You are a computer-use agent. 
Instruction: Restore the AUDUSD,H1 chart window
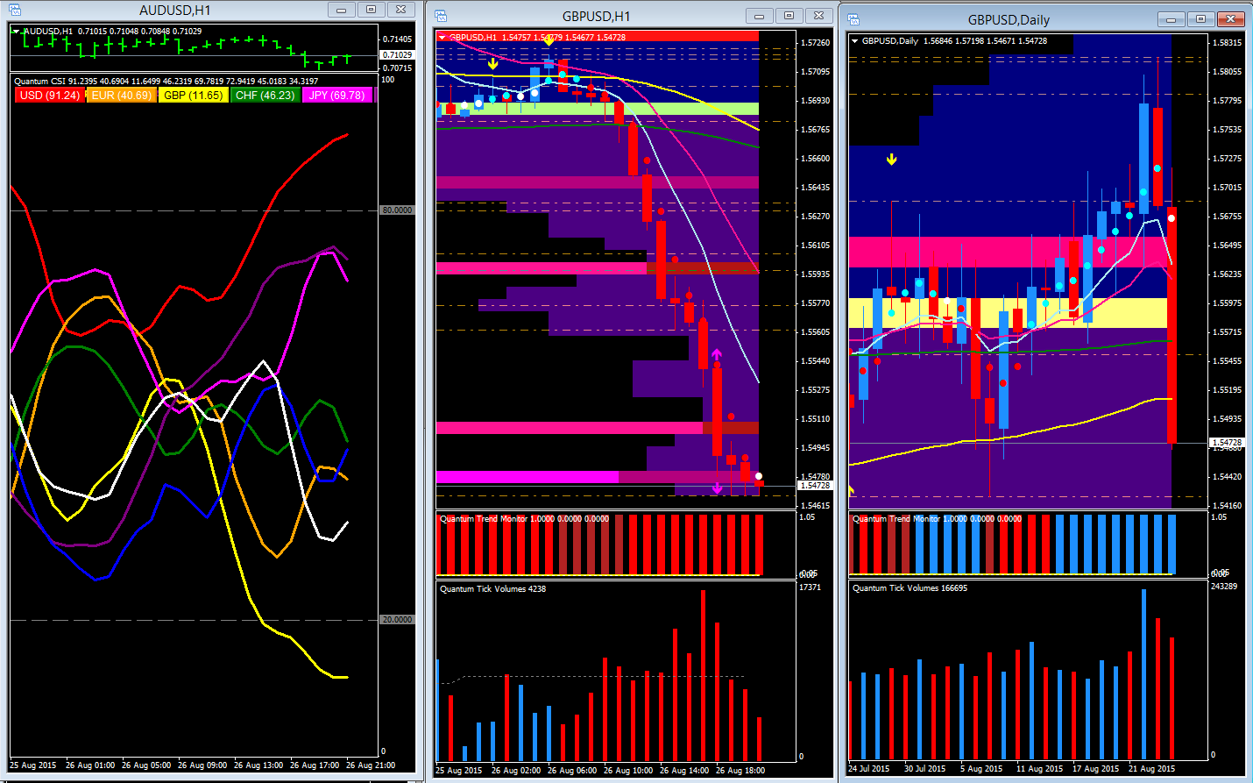click(371, 10)
